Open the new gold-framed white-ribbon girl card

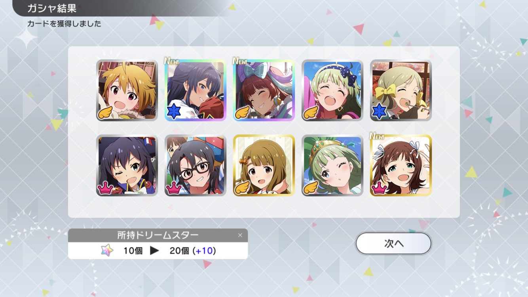[401, 165]
